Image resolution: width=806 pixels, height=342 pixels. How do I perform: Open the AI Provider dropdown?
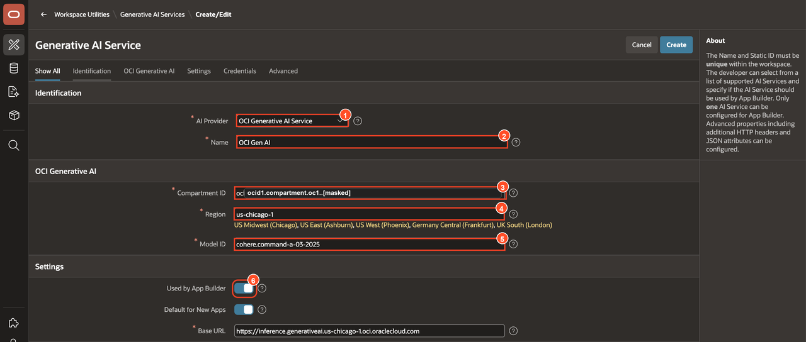click(x=292, y=121)
